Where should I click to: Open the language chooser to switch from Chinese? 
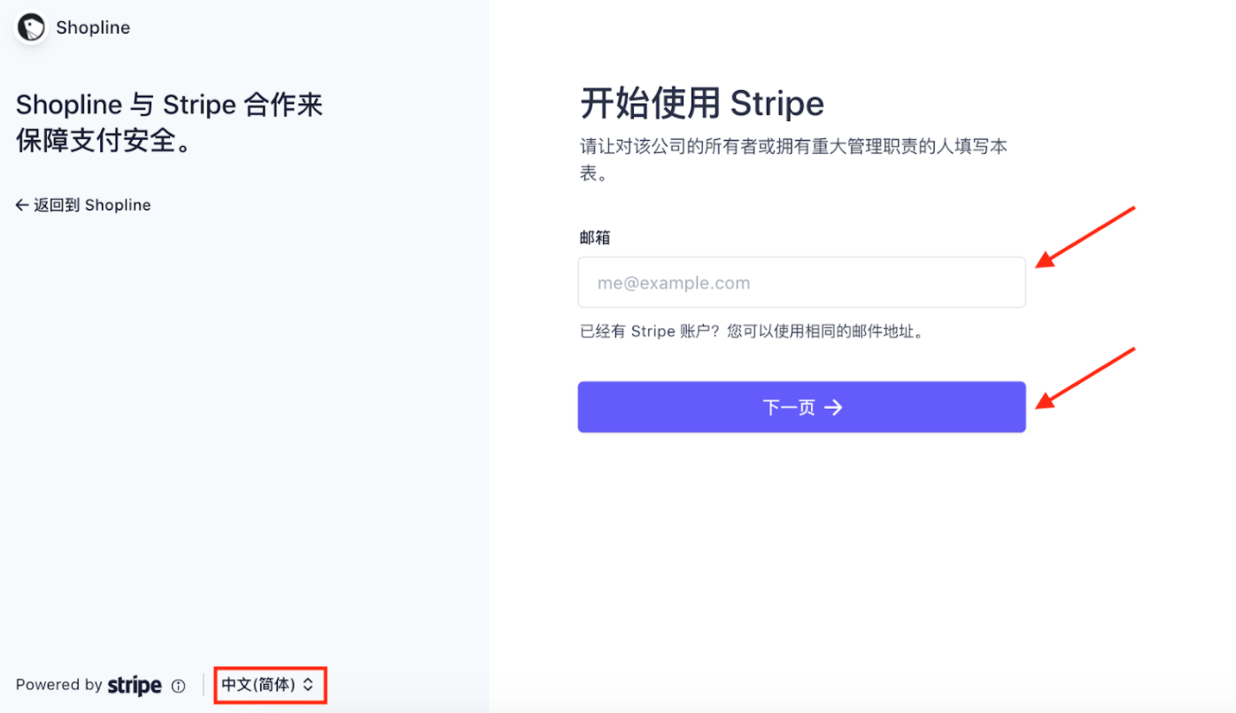coord(270,685)
